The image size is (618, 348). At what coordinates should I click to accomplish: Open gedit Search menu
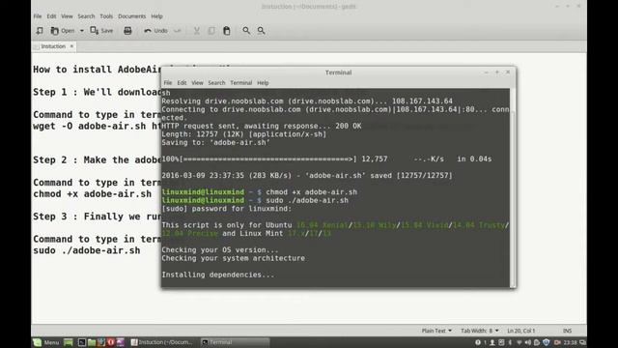pyautogui.click(x=86, y=16)
